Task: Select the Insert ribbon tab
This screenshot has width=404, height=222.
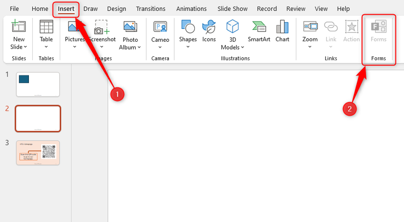Action: pos(66,9)
